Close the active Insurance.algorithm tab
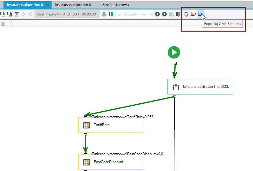Image resolution: width=253 pixels, height=171 pixels. point(48,5)
